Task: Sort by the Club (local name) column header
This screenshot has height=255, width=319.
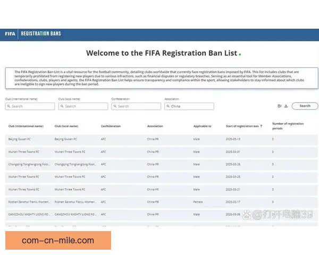Action: [x=66, y=126]
